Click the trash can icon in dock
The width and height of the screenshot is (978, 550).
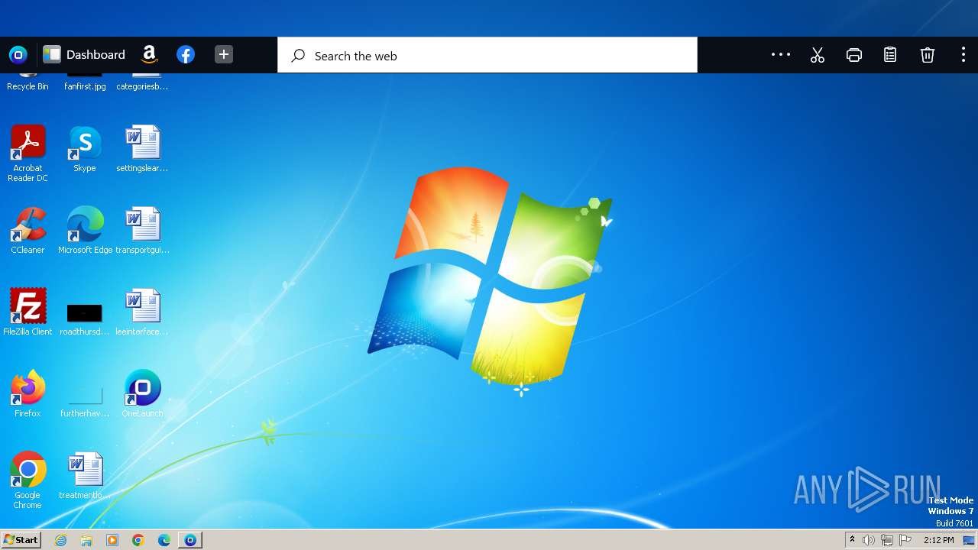[x=927, y=55]
